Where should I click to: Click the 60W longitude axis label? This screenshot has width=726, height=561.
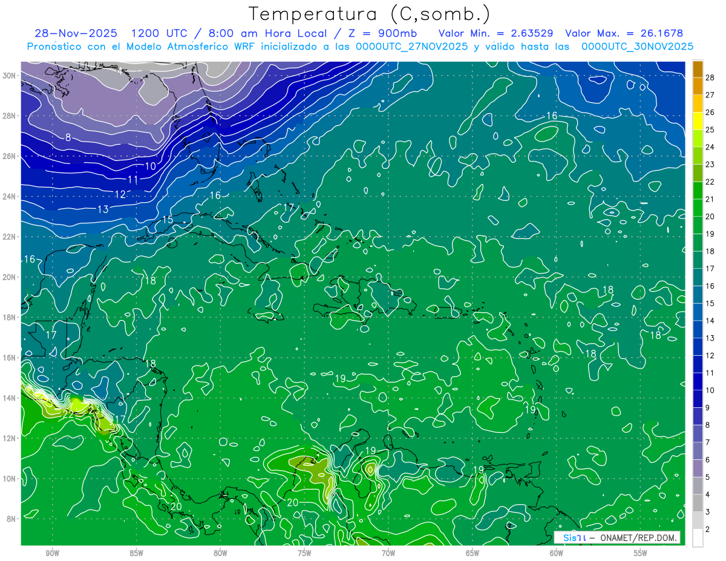pyautogui.click(x=557, y=553)
